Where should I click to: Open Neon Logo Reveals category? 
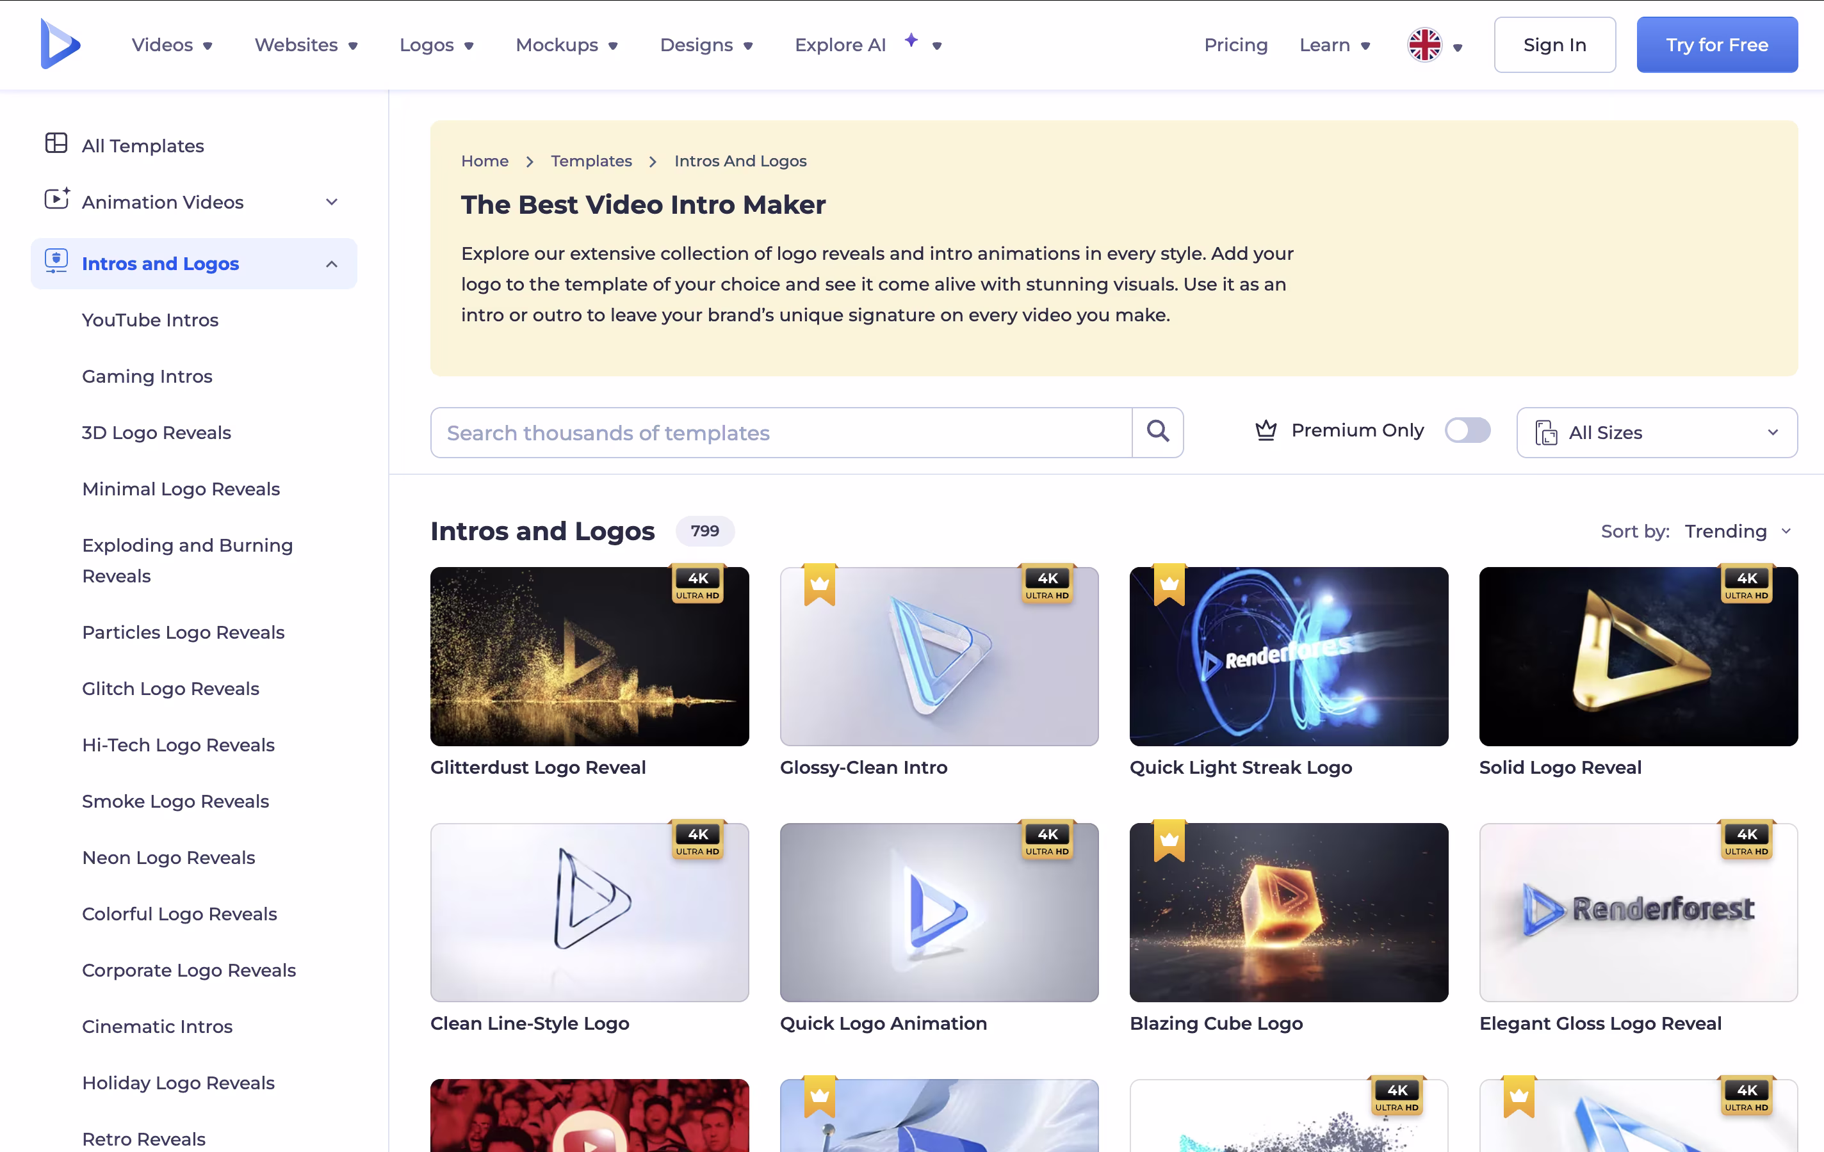point(168,858)
